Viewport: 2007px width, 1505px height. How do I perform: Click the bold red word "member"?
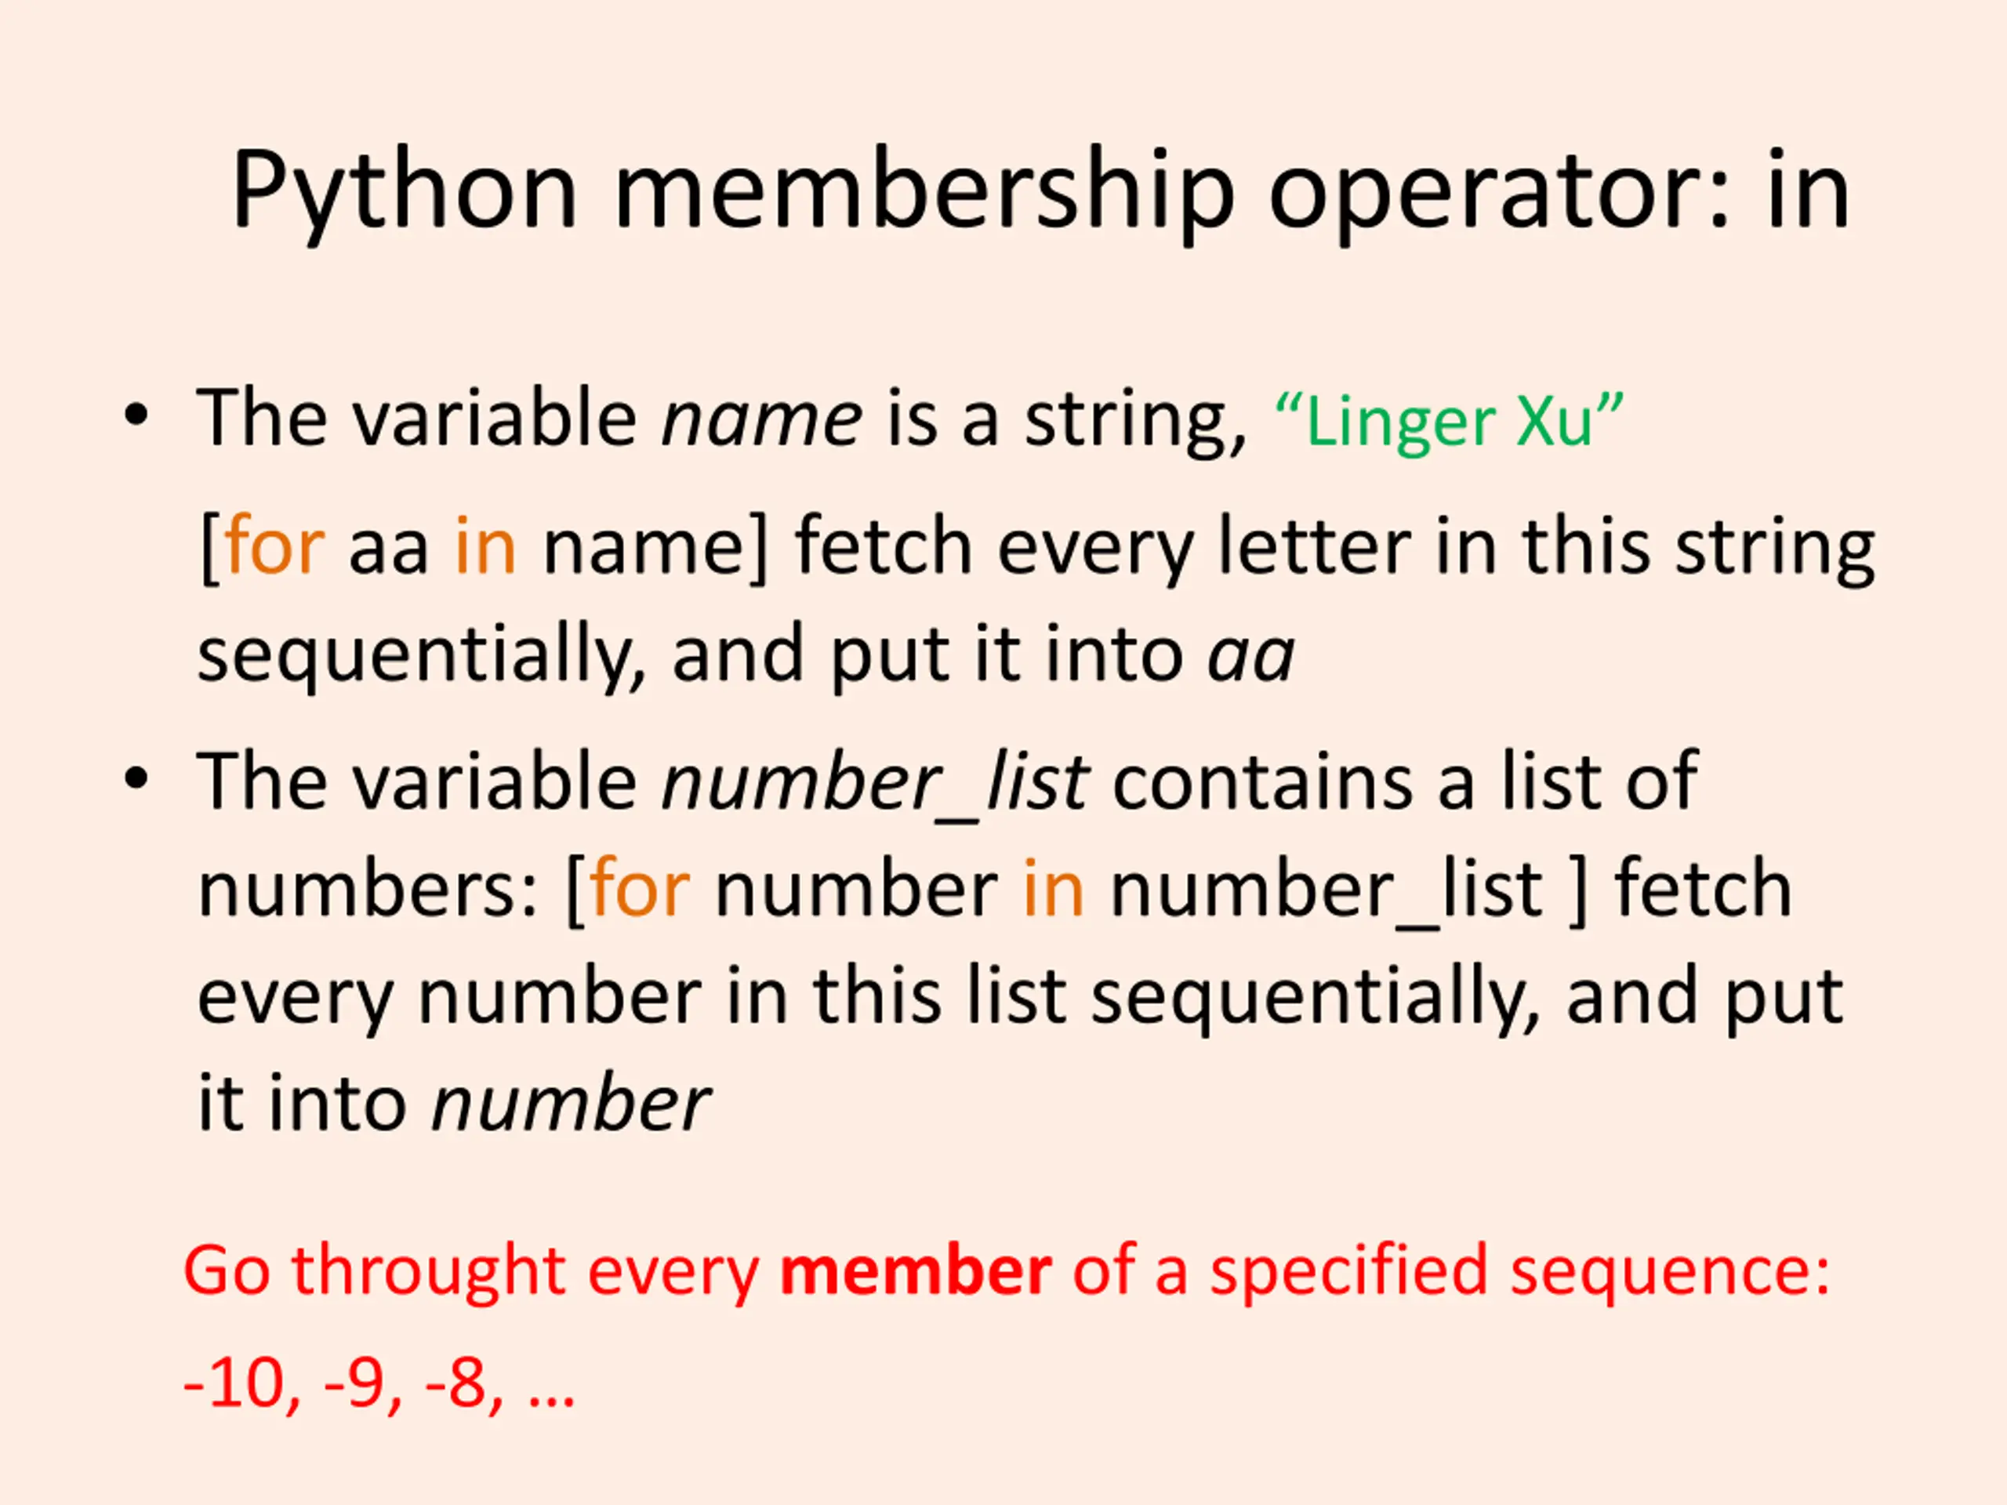pos(916,1270)
